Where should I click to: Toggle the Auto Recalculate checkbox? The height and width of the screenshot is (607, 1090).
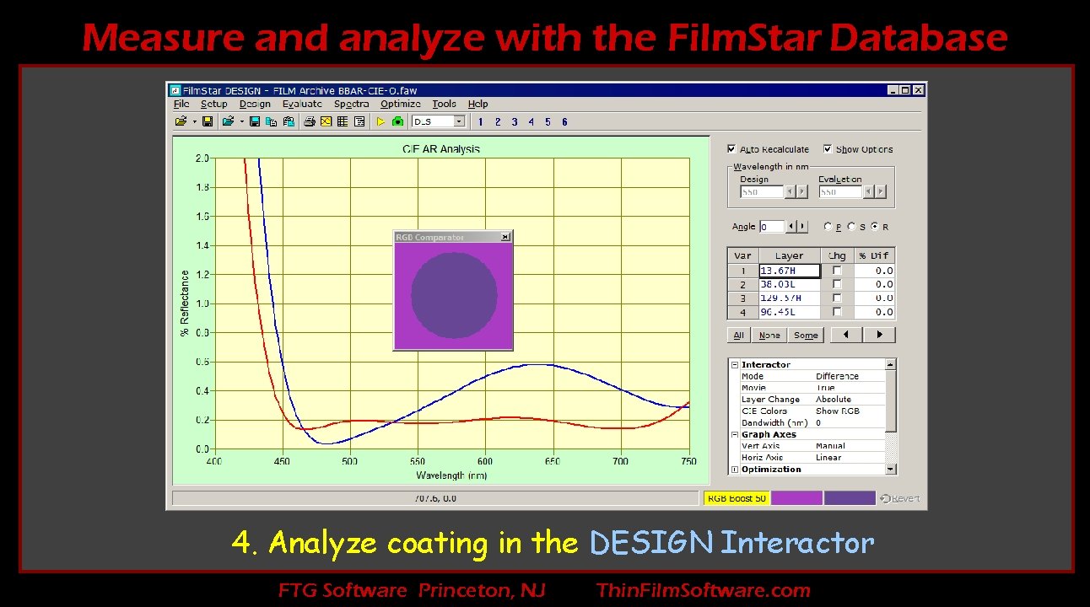tap(731, 148)
